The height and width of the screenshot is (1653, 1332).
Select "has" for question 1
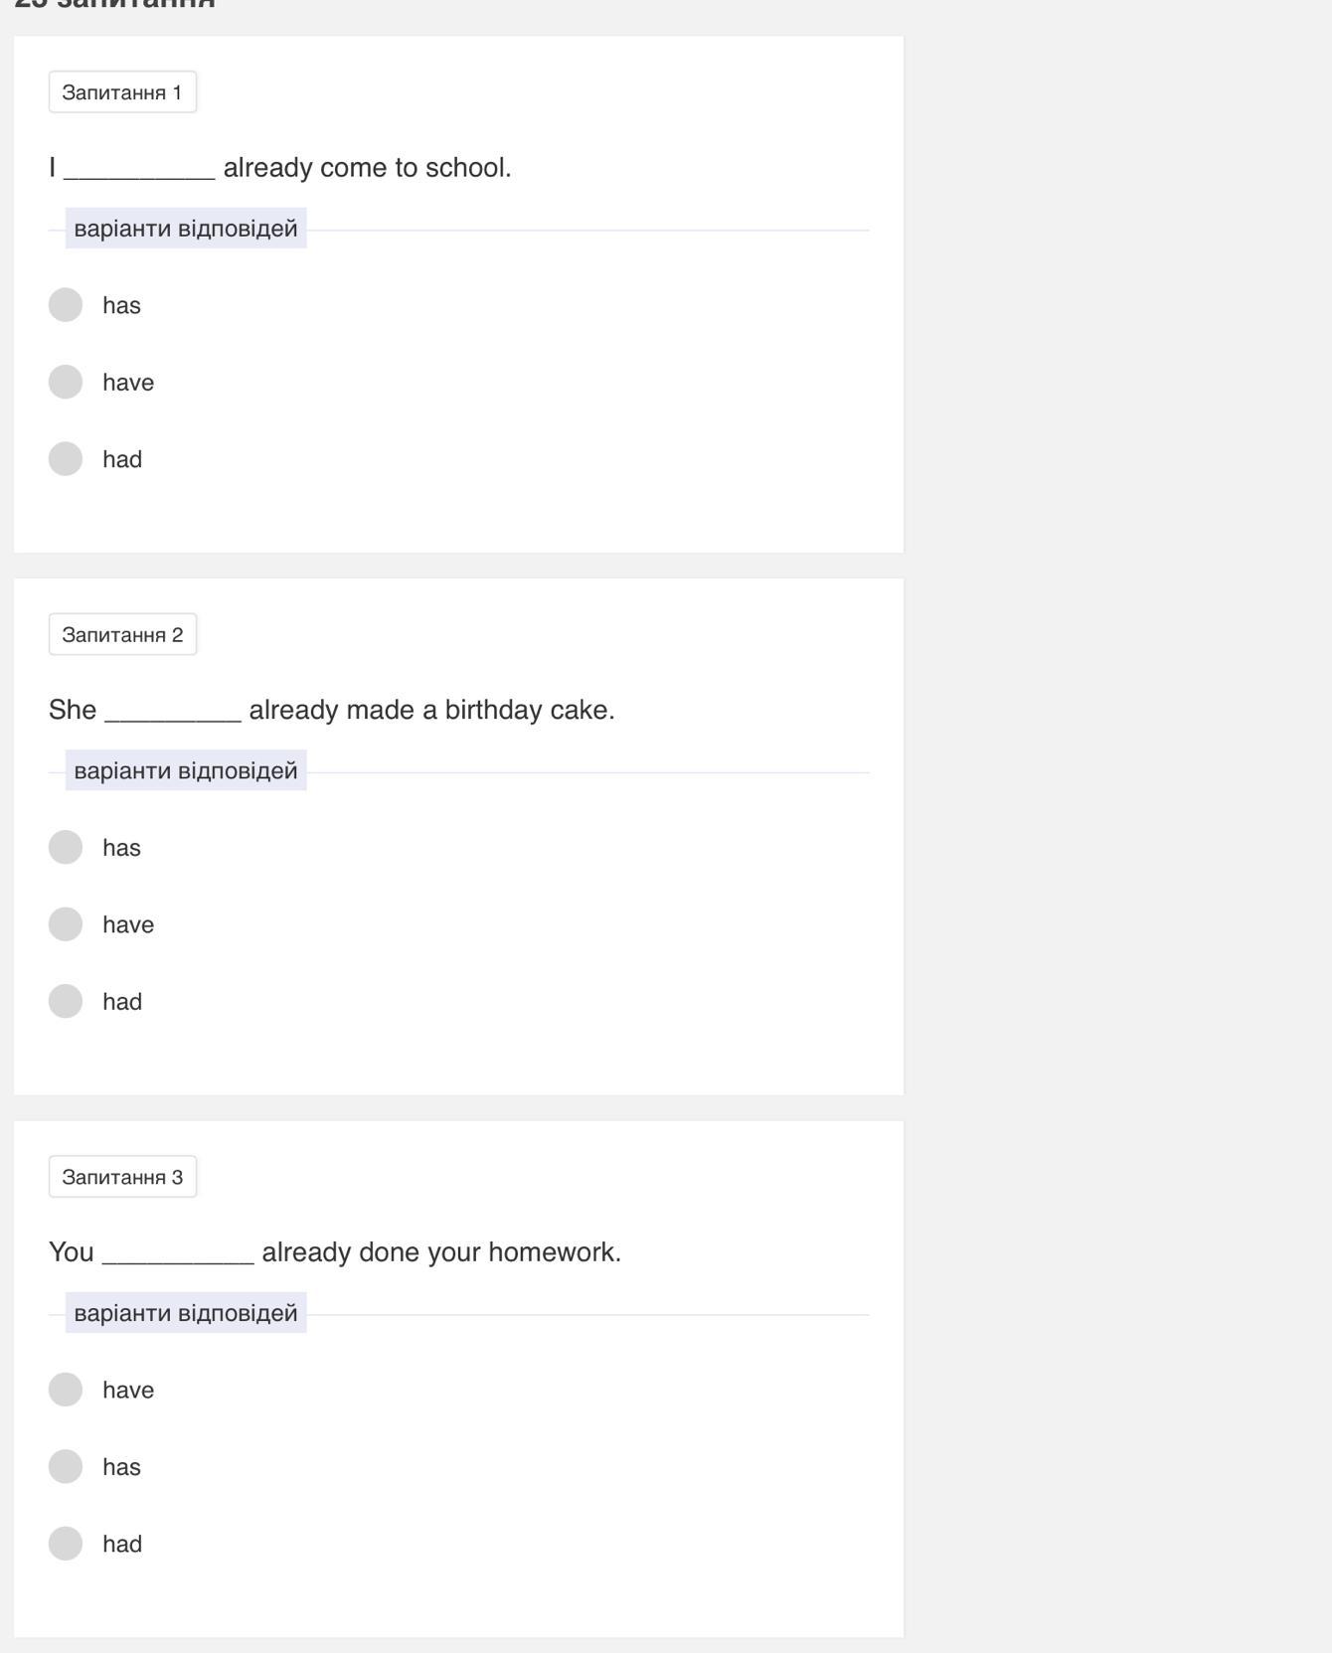click(66, 305)
